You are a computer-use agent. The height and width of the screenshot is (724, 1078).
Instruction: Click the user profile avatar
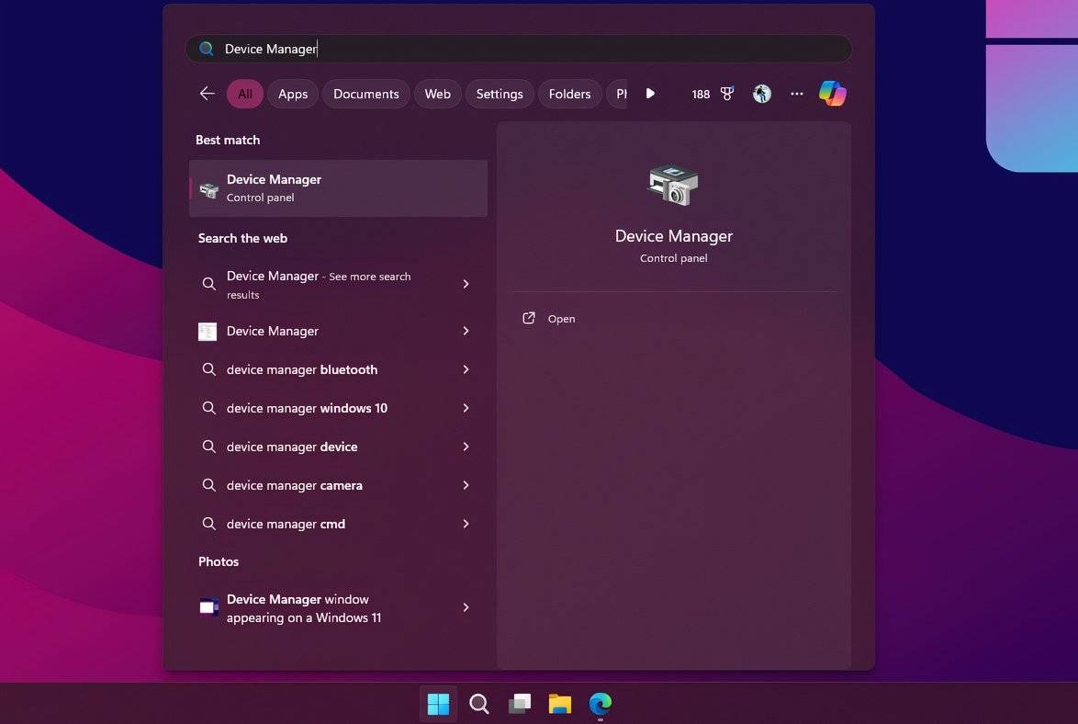pyautogui.click(x=761, y=94)
